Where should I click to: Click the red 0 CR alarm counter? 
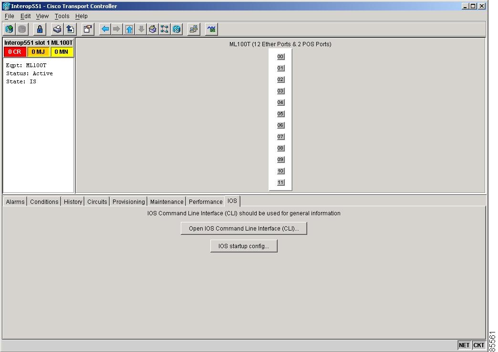click(x=15, y=52)
